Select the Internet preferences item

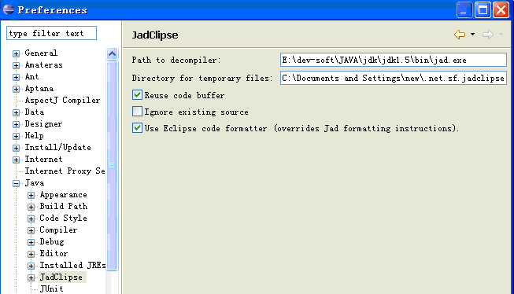[43, 159]
